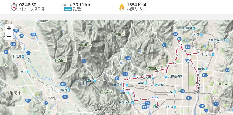233x115 pixels.
Task: Zoom in the map with plus button
Action: pyautogui.click(x=9, y=28)
